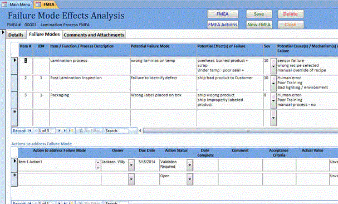Click the FMEA button

[x=223, y=14]
